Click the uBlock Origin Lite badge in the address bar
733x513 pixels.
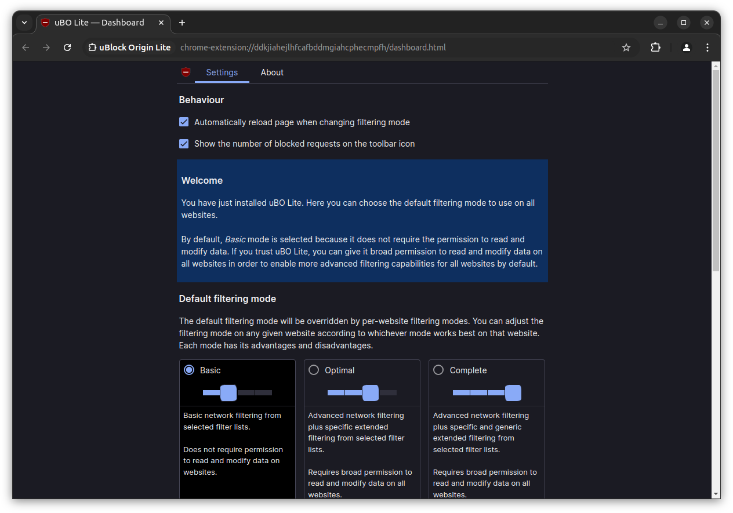[129, 48]
